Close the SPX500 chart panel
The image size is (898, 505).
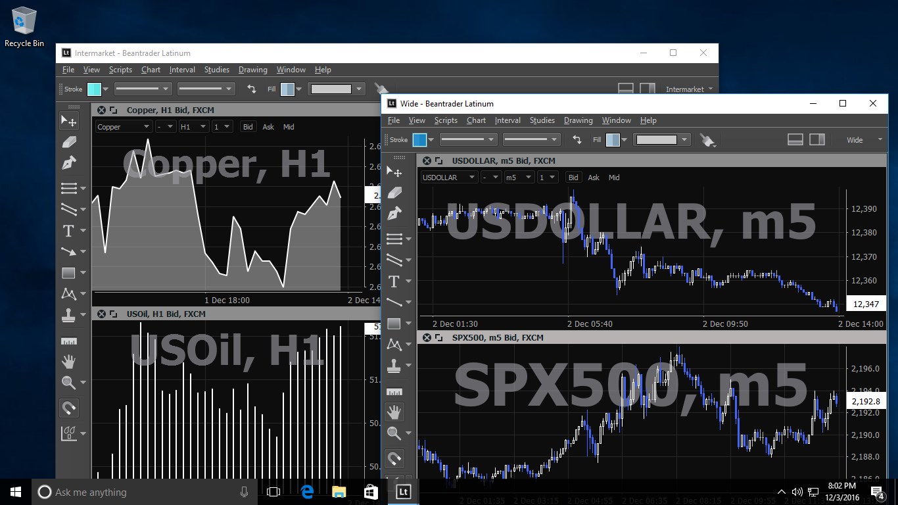427,337
